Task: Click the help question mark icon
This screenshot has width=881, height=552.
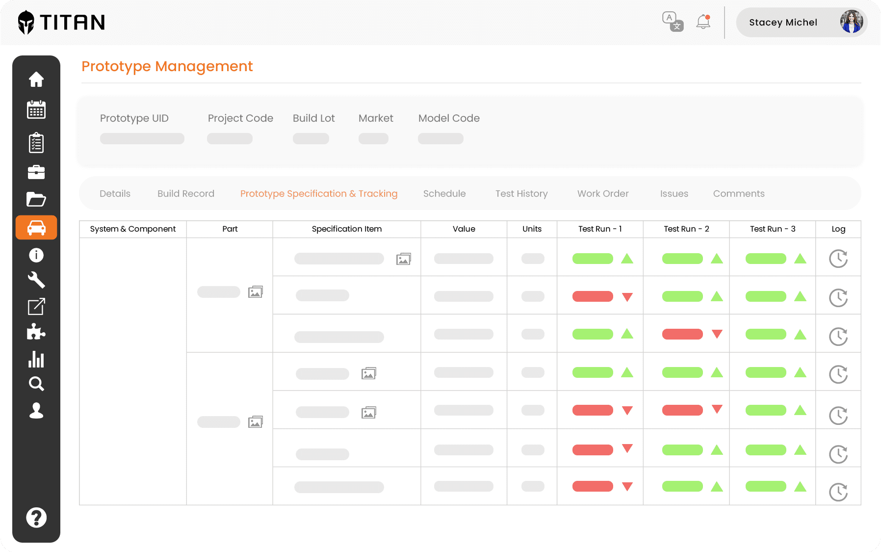Action: pos(36,517)
